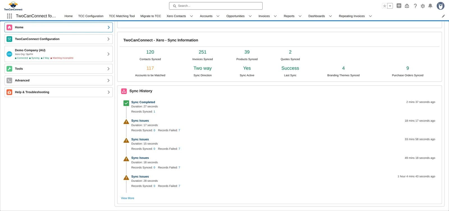Click warning icon for sync 1 hour ago
The width and height of the screenshot is (449, 211).
[x=126, y=178]
